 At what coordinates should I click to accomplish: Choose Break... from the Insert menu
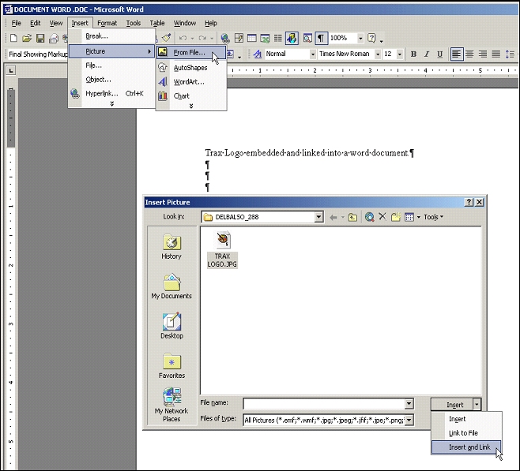click(111, 36)
